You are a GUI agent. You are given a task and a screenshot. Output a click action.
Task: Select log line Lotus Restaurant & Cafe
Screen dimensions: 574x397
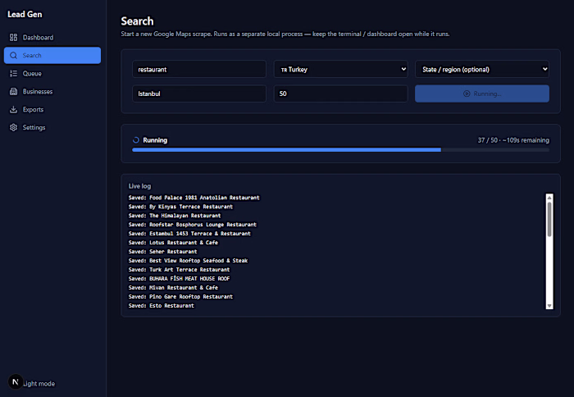(x=173, y=243)
